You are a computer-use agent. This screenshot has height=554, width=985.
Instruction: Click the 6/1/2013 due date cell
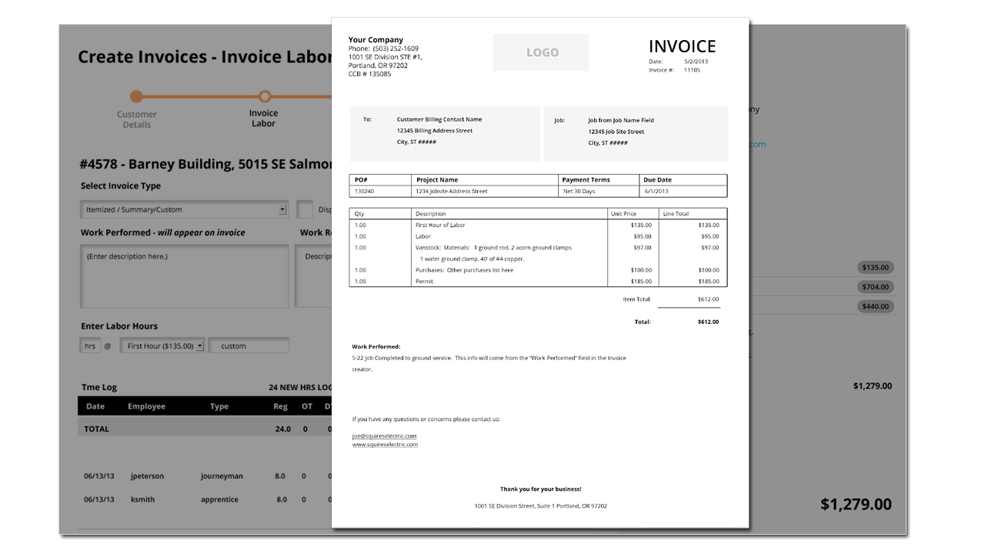click(x=656, y=192)
